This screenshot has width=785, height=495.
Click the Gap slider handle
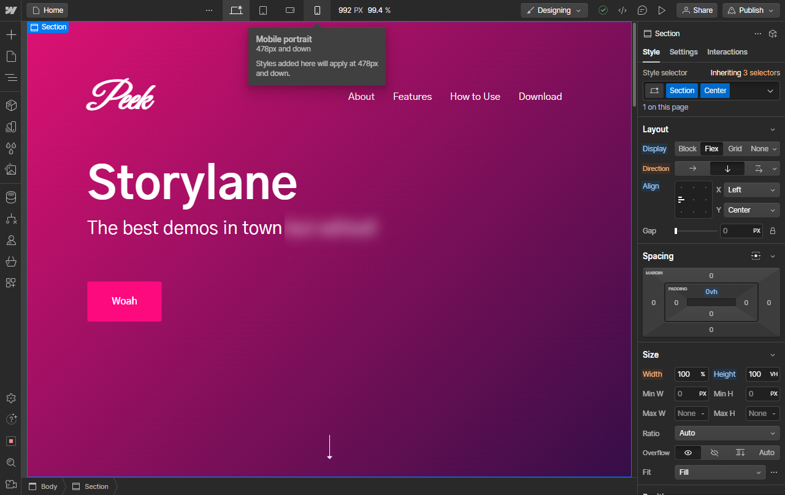point(676,231)
